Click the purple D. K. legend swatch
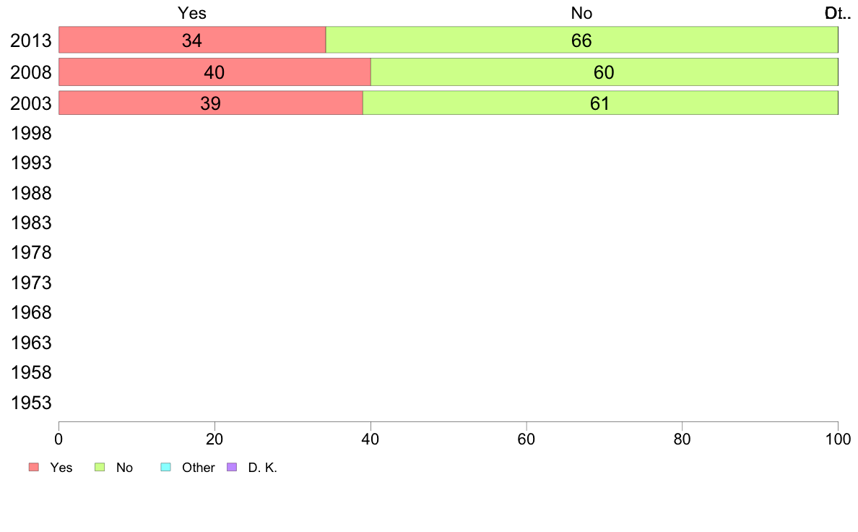The image size is (858, 532). [x=232, y=467]
